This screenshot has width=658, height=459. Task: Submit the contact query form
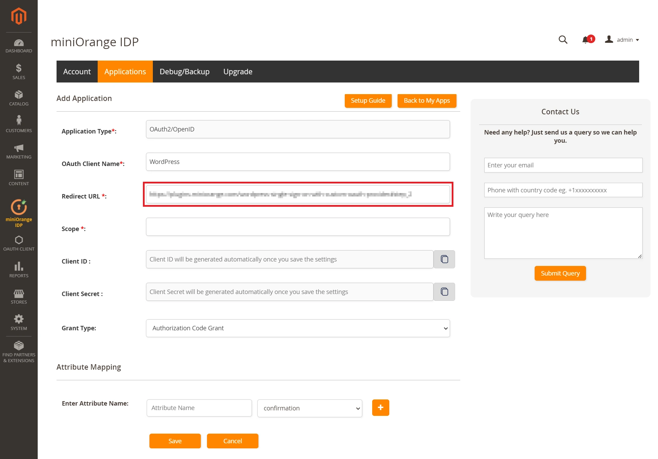(x=560, y=273)
